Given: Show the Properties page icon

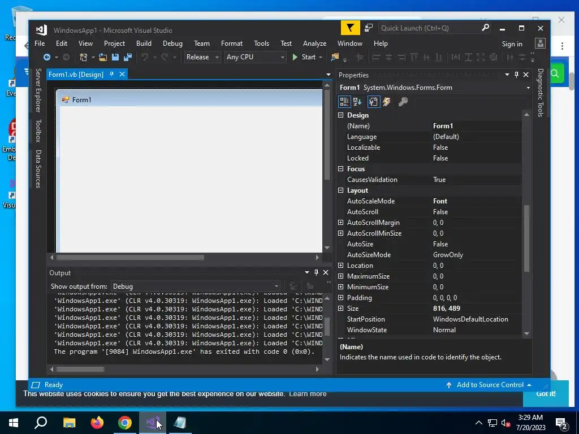Looking at the screenshot, I should tap(373, 102).
